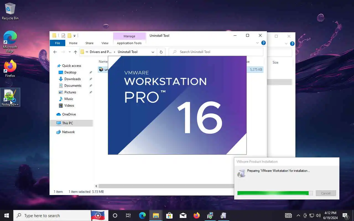Click the Manage contextual tab
This screenshot has height=221, width=354.
[x=129, y=36]
